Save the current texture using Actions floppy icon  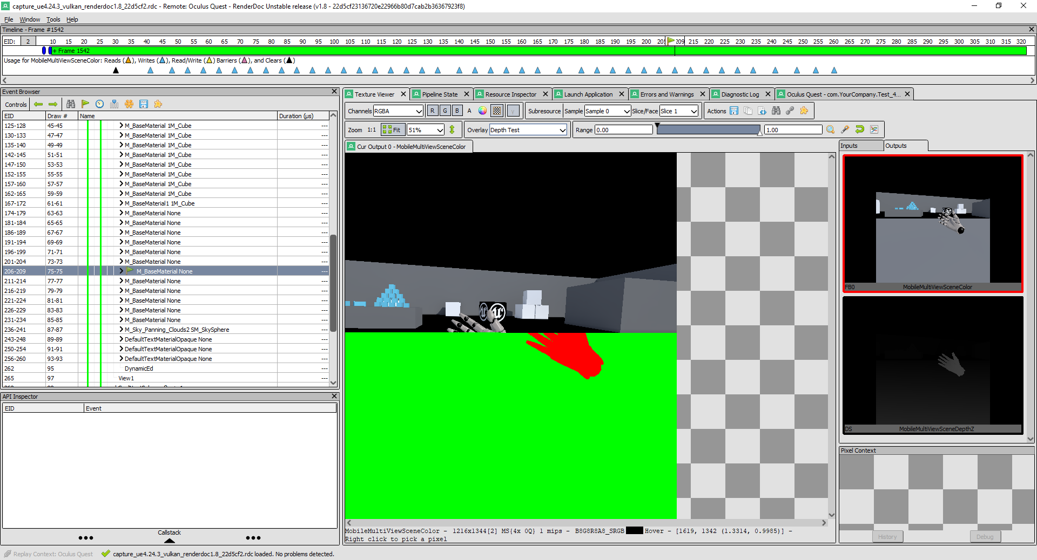(733, 111)
